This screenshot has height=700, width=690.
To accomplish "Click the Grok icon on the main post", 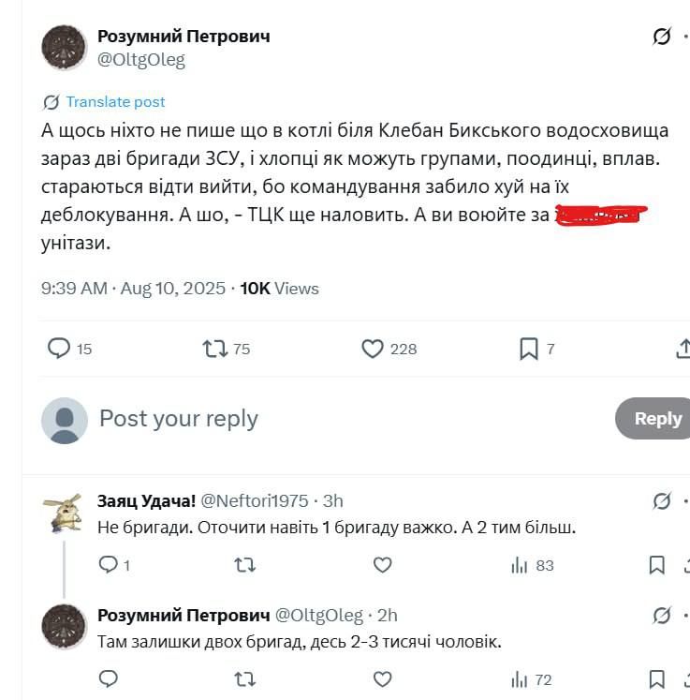I will point(662,37).
